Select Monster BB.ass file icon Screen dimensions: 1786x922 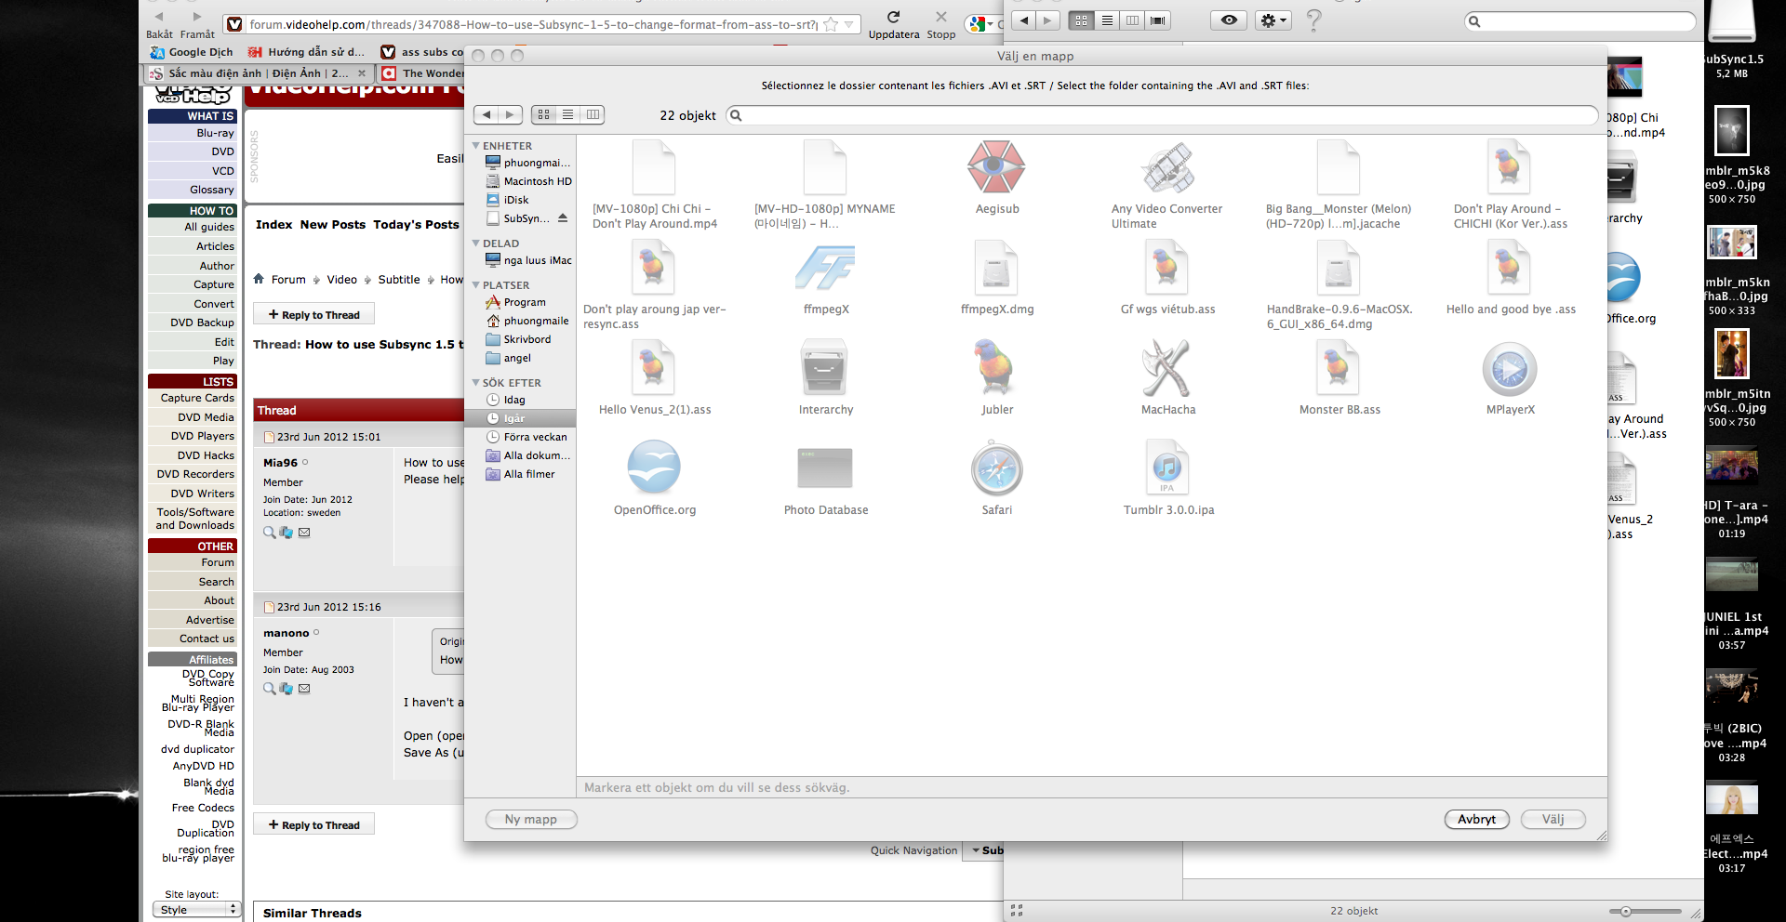1339,368
